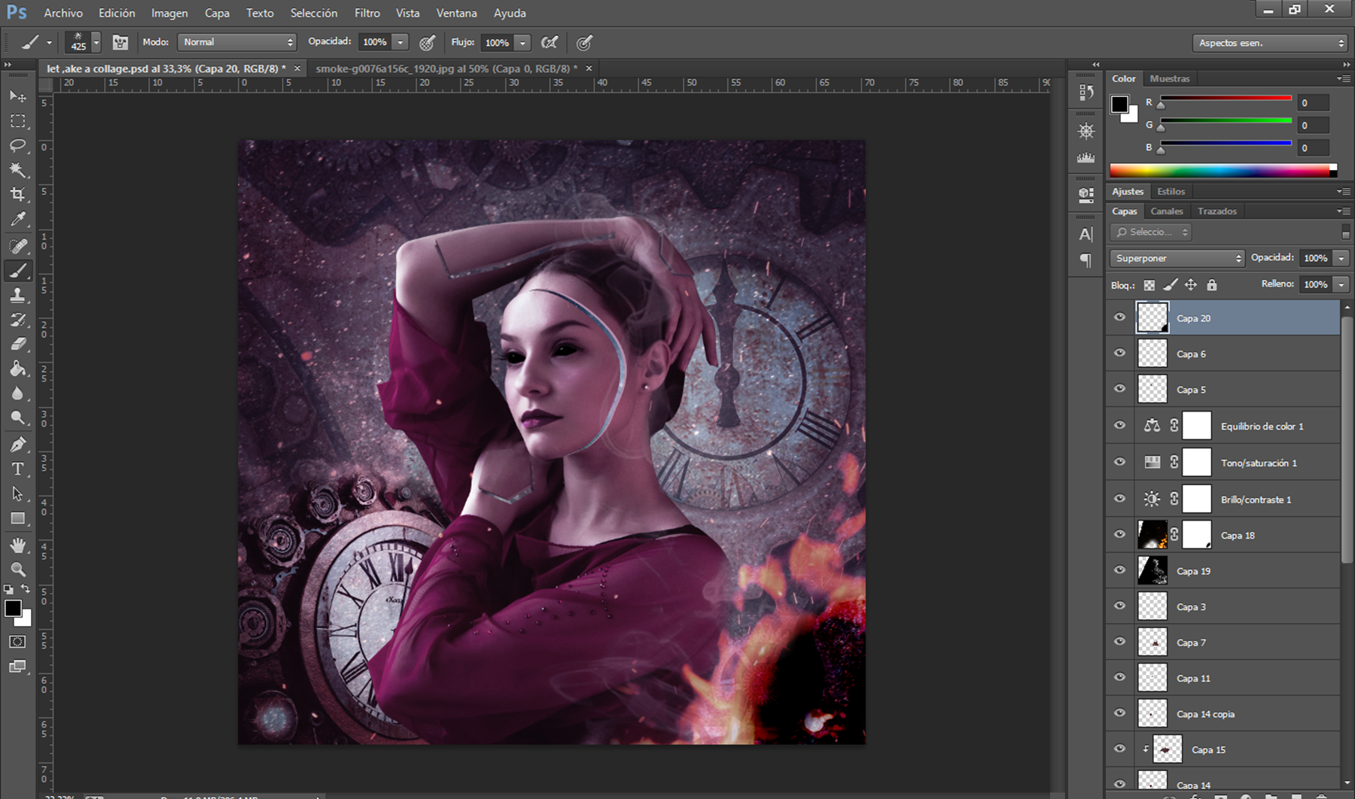Switch to smoke-g0076a156c_1920.jpg document tab
The width and height of the screenshot is (1355, 799).
point(447,68)
